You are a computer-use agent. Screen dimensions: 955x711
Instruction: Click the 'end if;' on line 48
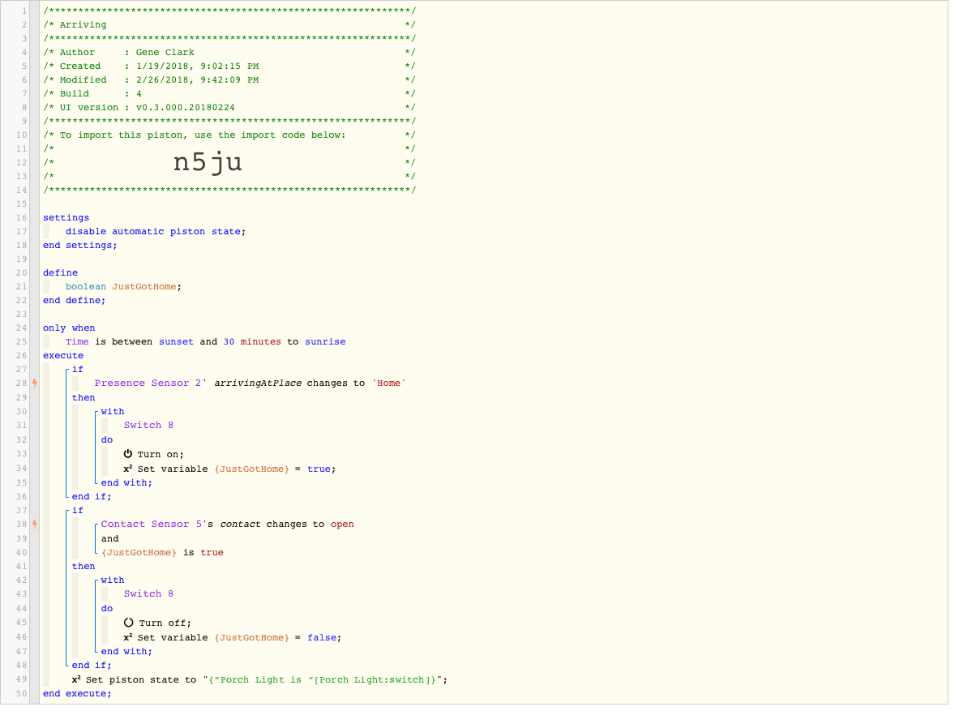click(92, 666)
